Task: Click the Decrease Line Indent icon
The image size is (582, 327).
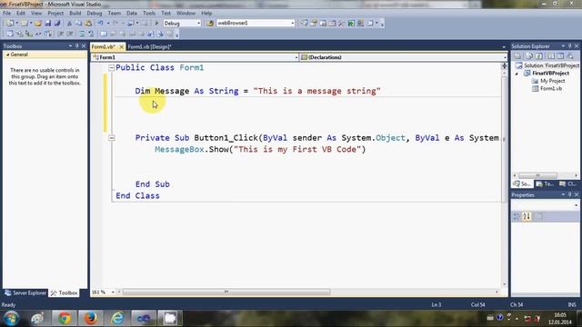Action: [61, 35]
